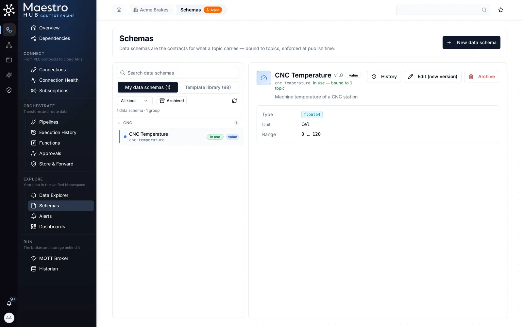
Task: Open the home breadcrumb icon
Action: (119, 10)
